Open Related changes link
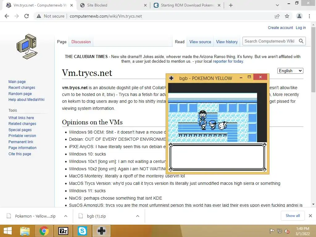 tap(22, 123)
